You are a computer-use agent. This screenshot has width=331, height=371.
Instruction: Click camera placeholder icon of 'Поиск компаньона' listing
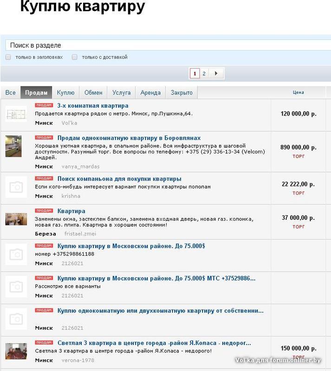pos(16,187)
